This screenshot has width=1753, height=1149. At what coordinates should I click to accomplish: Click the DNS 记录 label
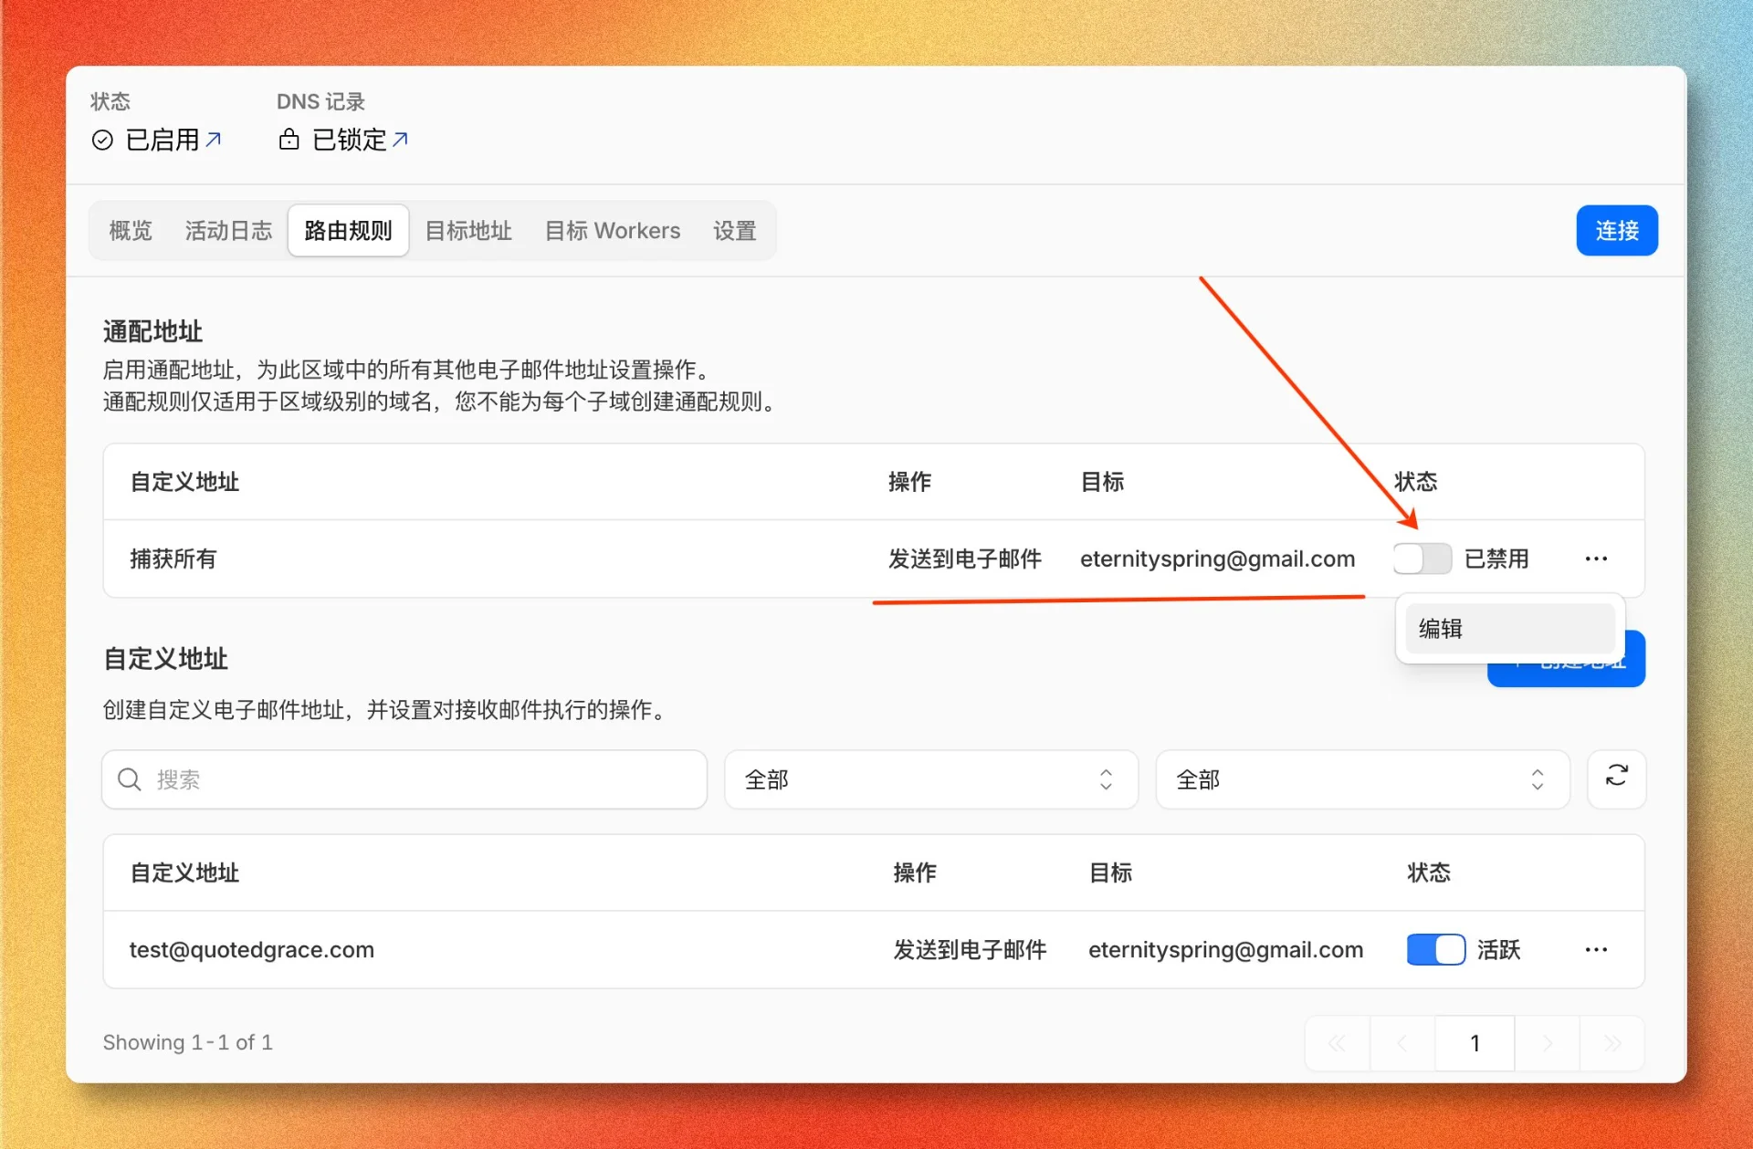320,101
